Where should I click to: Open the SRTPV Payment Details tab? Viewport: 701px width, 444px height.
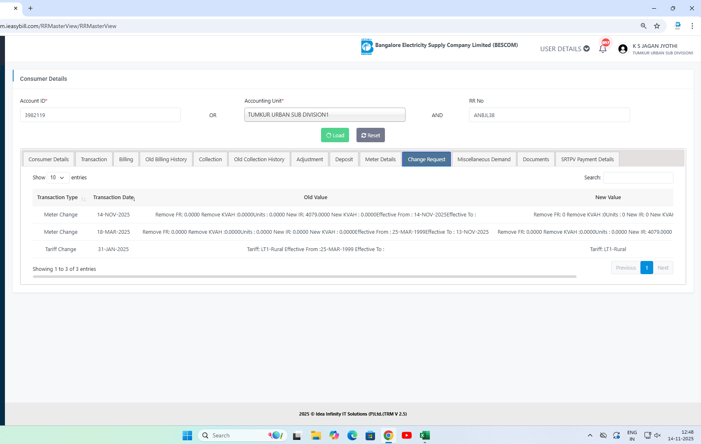click(x=587, y=160)
